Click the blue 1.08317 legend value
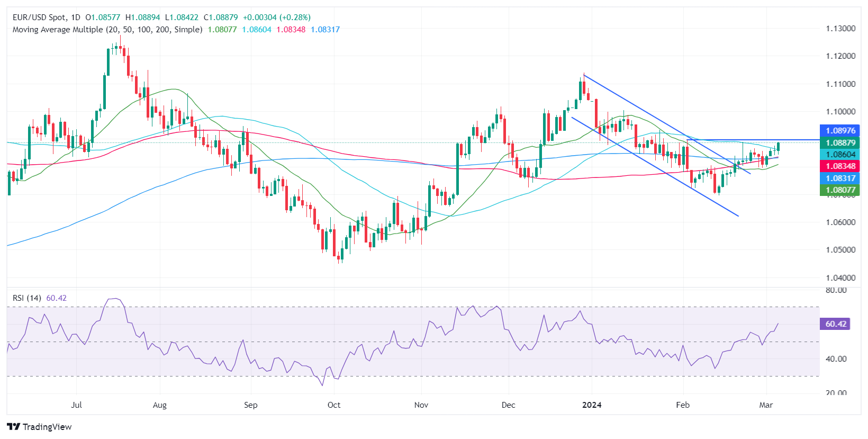Screen dimensions: 868x439 point(325,30)
